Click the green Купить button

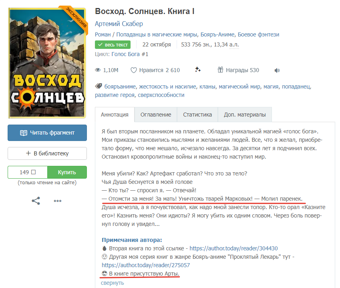click(67, 172)
